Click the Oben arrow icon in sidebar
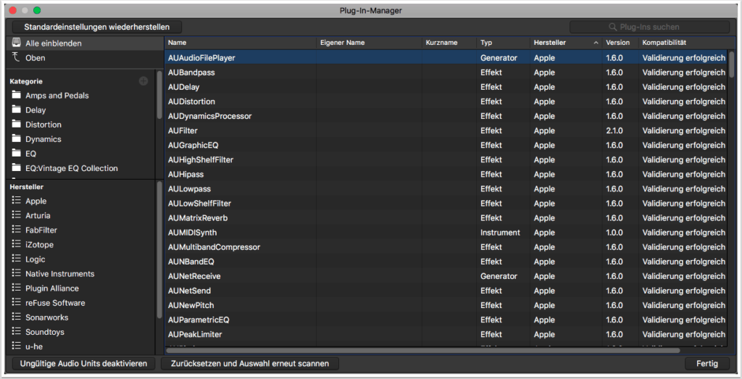 (x=17, y=57)
